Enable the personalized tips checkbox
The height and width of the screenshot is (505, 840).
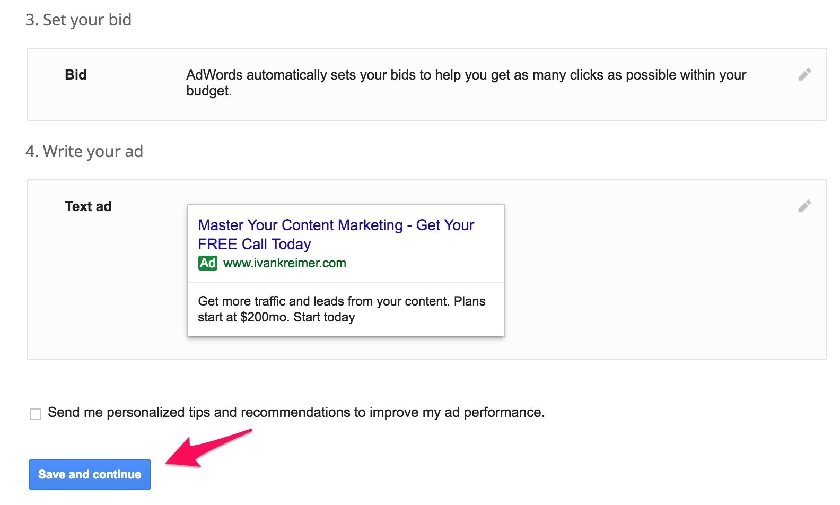(36, 414)
